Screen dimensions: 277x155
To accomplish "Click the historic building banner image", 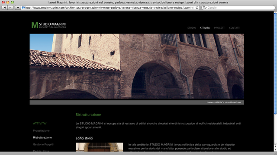I will (x=137, y=66).
